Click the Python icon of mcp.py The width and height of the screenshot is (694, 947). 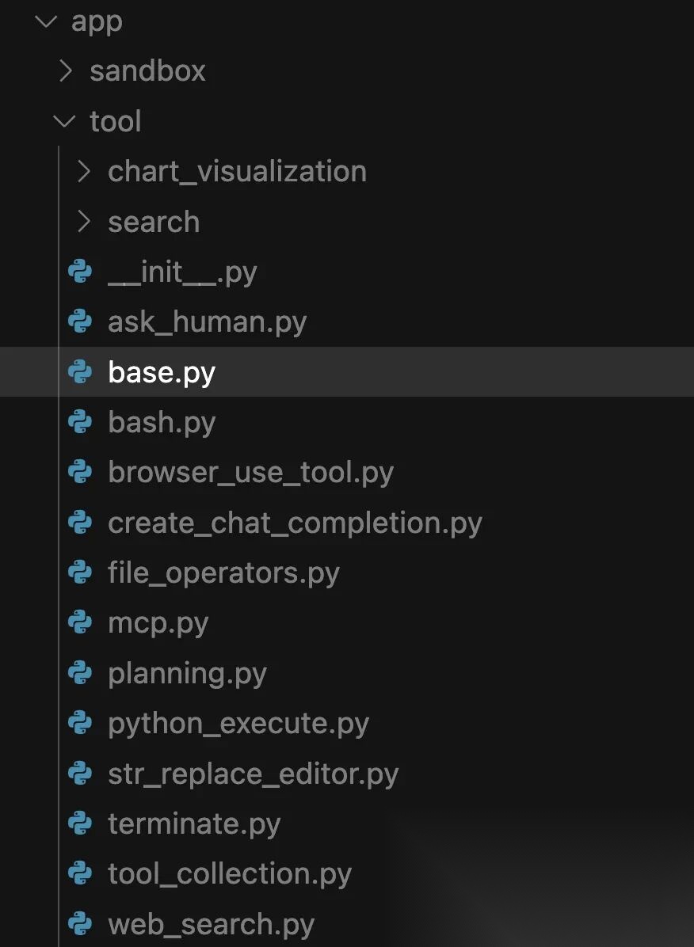coord(80,622)
